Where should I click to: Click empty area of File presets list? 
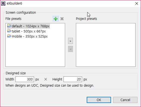tap(35, 53)
